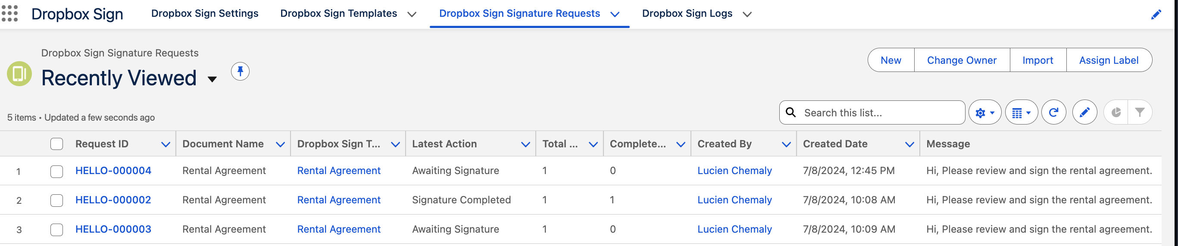Open request HELLO-000004 link
Screen dimensions: 1178x246
point(113,171)
